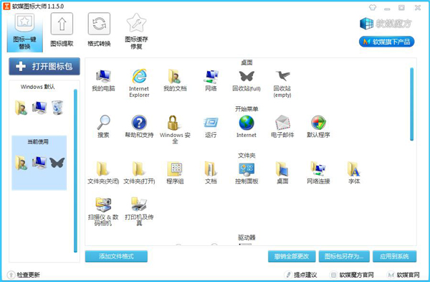Viewport: 430px width, 282px height.
Task: Click the 打开图标包 button
Action: pos(44,66)
